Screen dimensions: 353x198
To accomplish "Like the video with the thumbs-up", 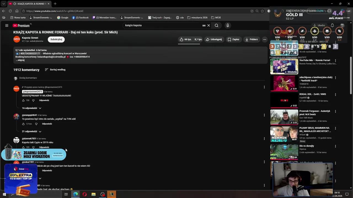I will [x=182, y=39].
